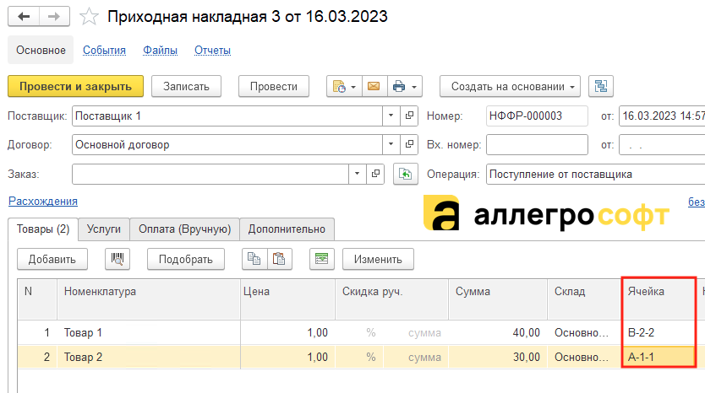Image resolution: width=705 pixels, height=393 pixels.
Task: Switch to the Услуги tab
Action: coord(104,229)
